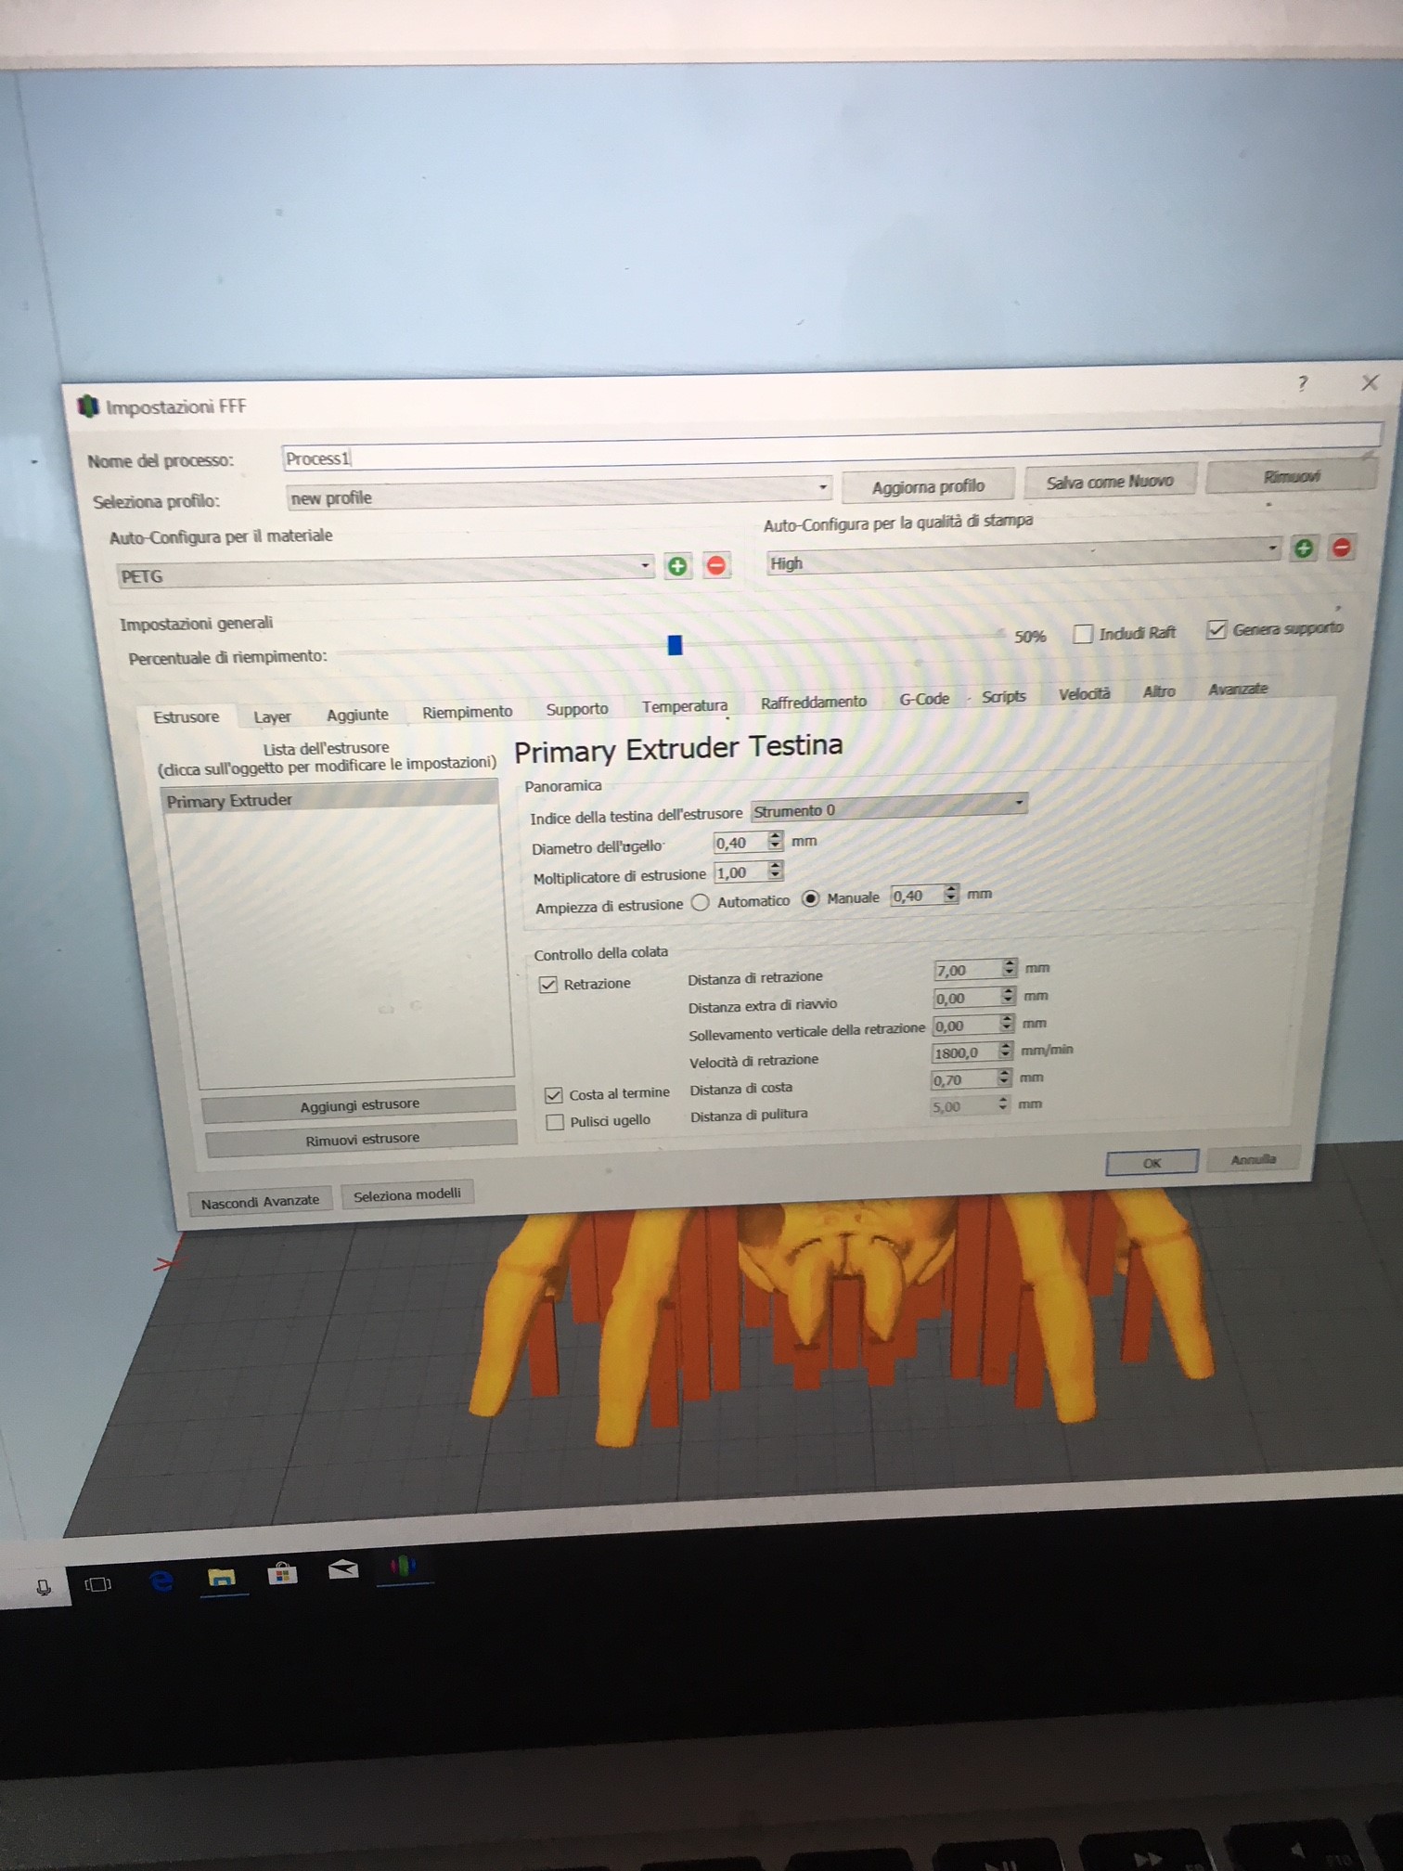The width and height of the screenshot is (1403, 1871).
Task: Open the PETG material dropdown
Action: [385, 570]
